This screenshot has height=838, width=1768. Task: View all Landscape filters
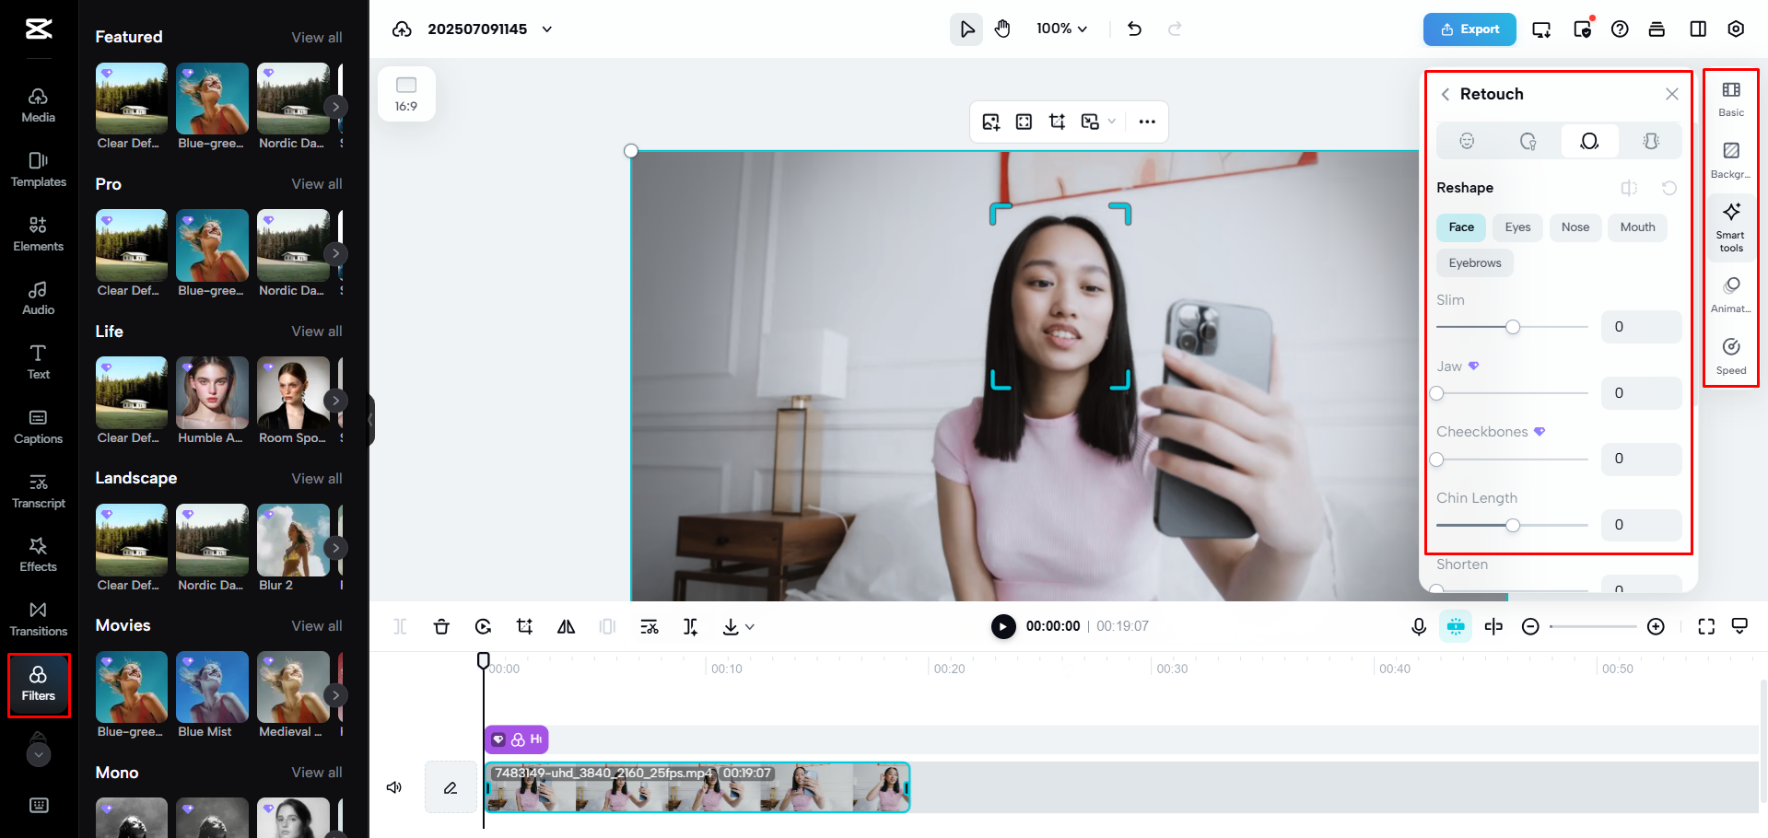pos(317,478)
